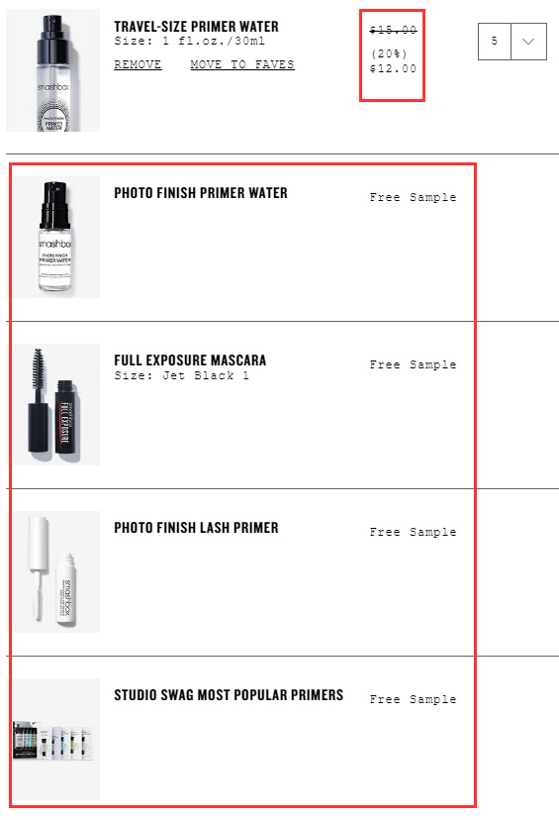Open the Photo Finish Primer Water sample image

56,237
